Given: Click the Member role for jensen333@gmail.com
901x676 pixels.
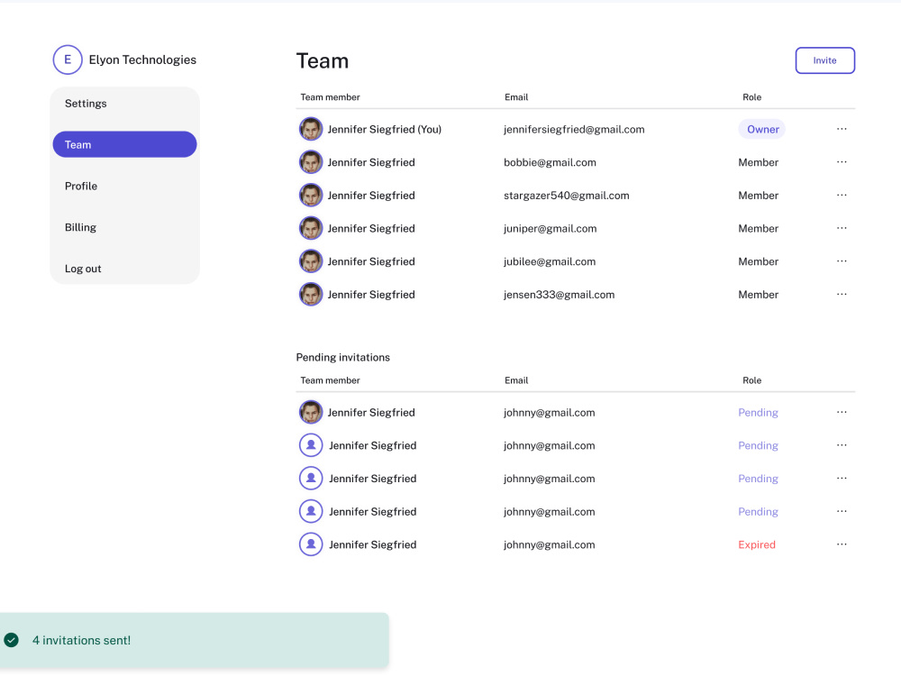Looking at the screenshot, I should [758, 295].
